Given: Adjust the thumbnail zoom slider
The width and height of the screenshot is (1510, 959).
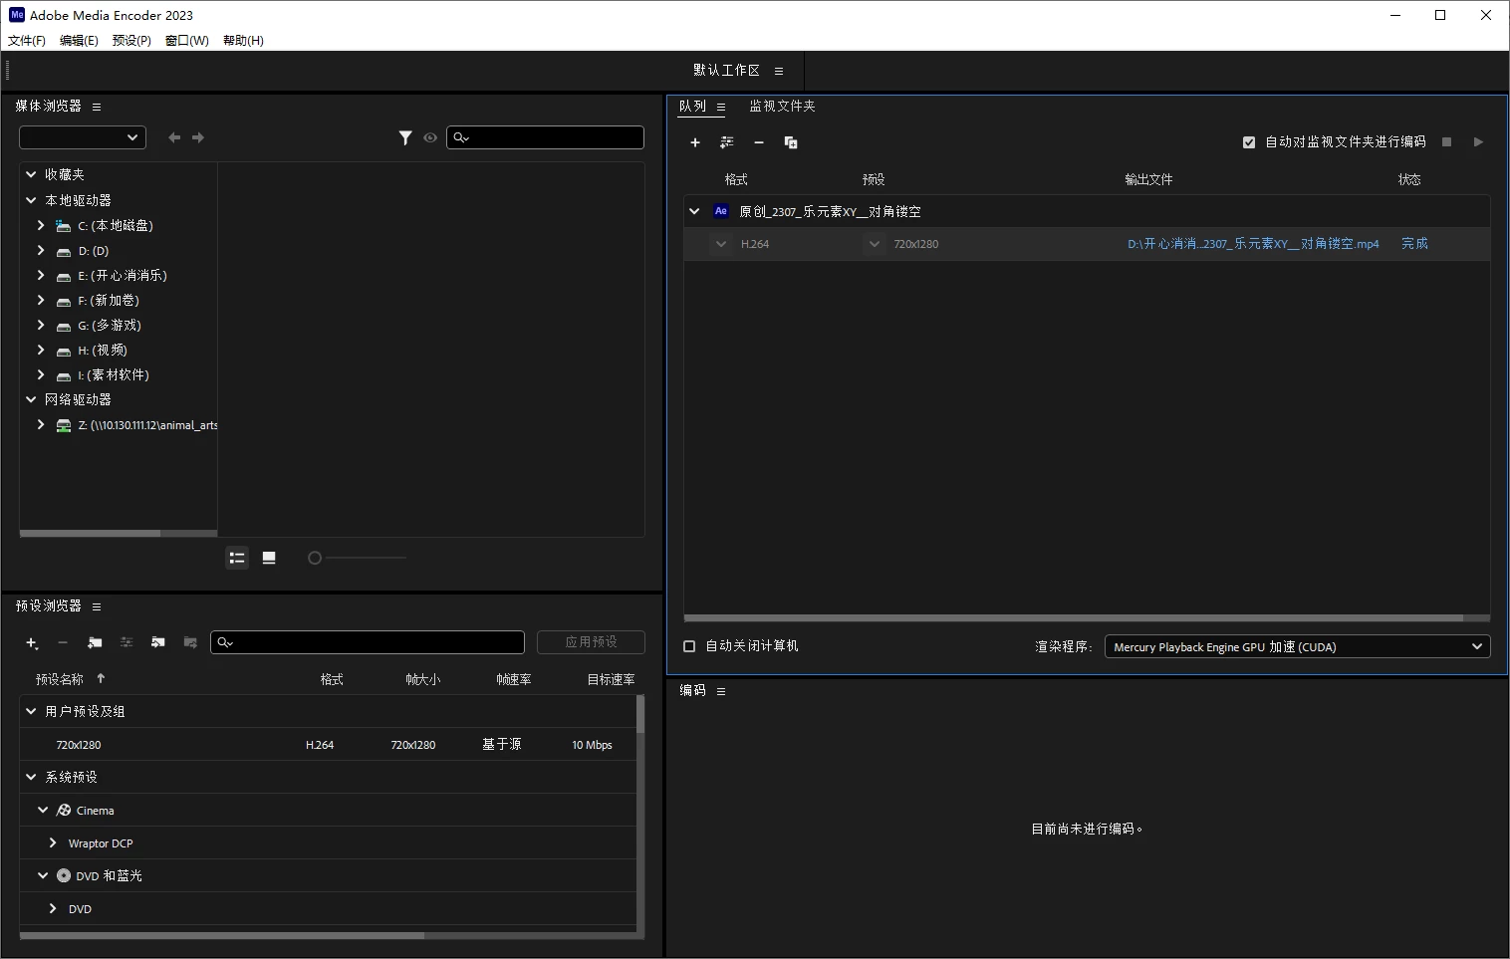Looking at the screenshot, I should click(x=315, y=559).
